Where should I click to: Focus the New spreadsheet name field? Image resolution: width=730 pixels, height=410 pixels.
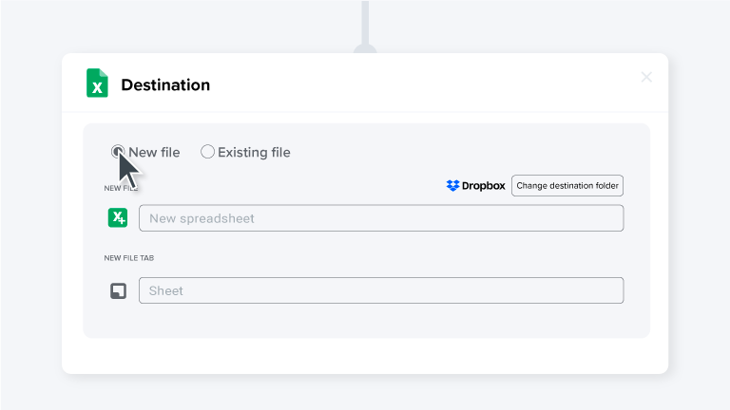pyautogui.click(x=380, y=218)
